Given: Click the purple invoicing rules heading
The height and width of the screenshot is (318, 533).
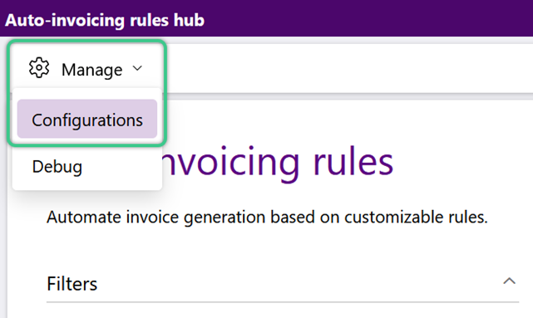Looking at the screenshot, I should [278, 162].
